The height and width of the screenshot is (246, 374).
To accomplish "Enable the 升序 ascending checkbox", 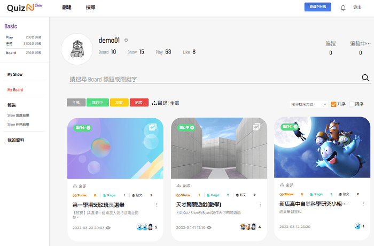I will (x=334, y=104).
